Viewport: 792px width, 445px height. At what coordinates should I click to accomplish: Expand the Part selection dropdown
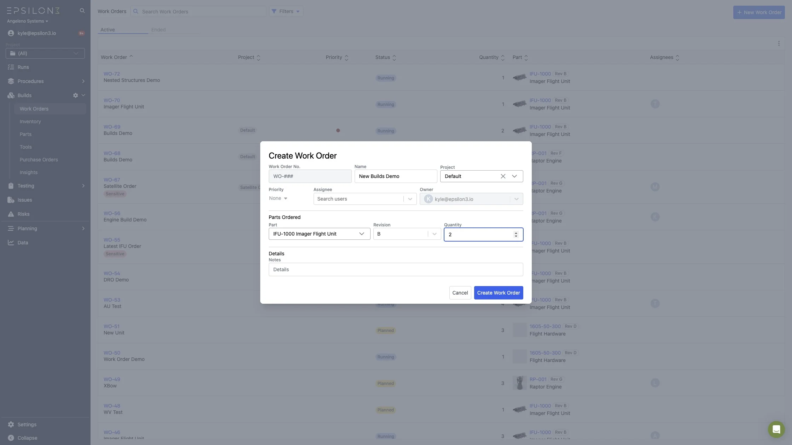(361, 234)
